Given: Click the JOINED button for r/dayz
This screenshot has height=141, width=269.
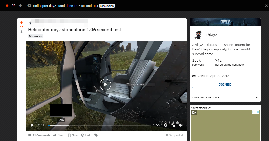Looking at the screenshot, I should coord(225,85).
